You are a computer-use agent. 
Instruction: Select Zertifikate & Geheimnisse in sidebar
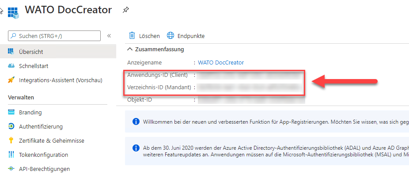click(x=51, y=140)
